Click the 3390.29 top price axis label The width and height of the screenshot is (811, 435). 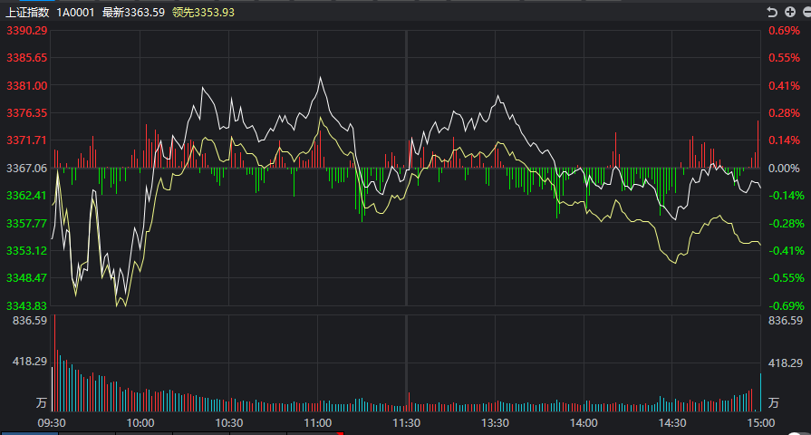tap(26, 31)
